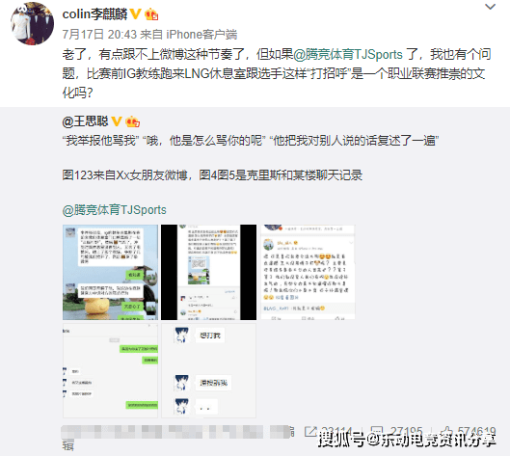Click the crown membership icon beside 王思聪
This screenshot has width=510, height=456.
point(132,122)
